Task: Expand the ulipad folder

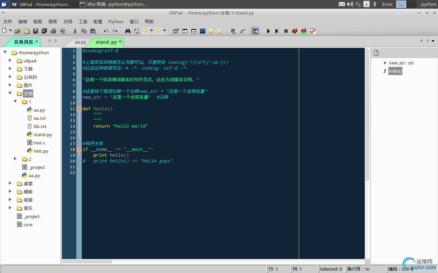Action: [x=10, y=60]
